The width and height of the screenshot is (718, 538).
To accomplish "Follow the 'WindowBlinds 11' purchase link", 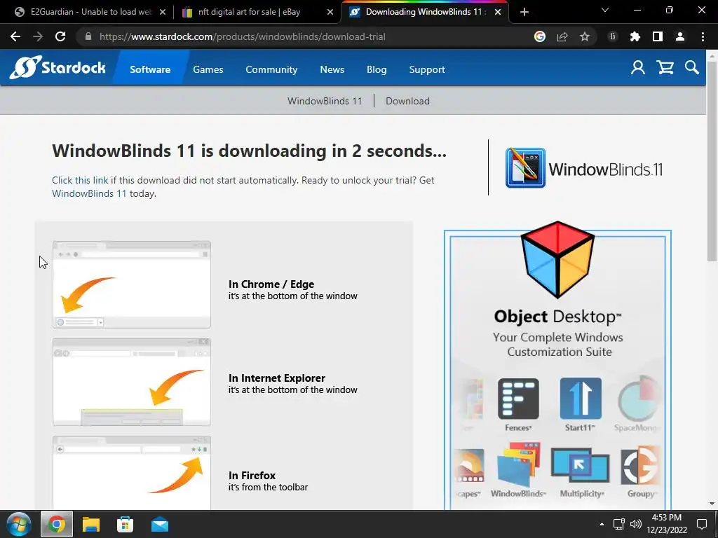I will 89,193.
